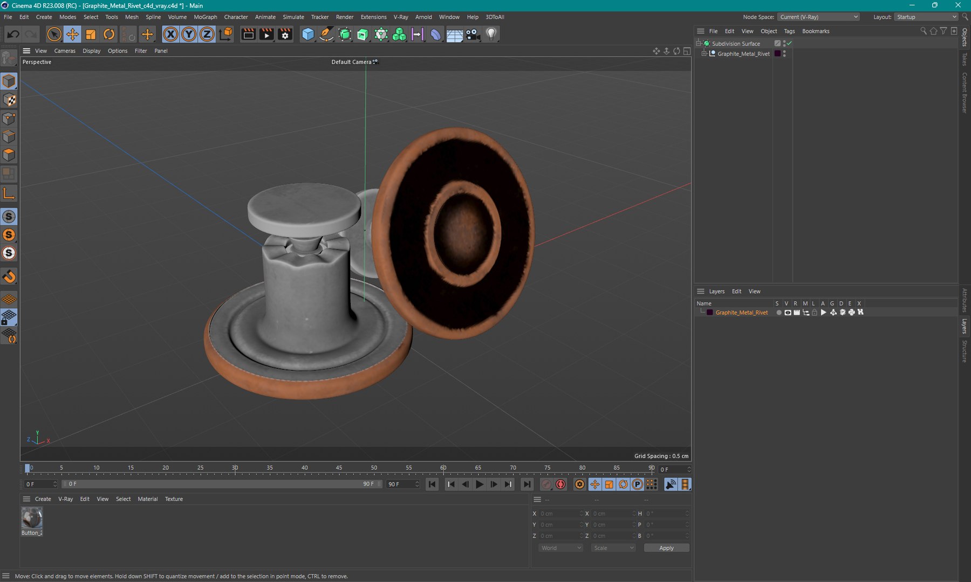Click the magnifier search icon in Objects panel
The height and width of the screenshot is (582, 971).
[924, 31]
